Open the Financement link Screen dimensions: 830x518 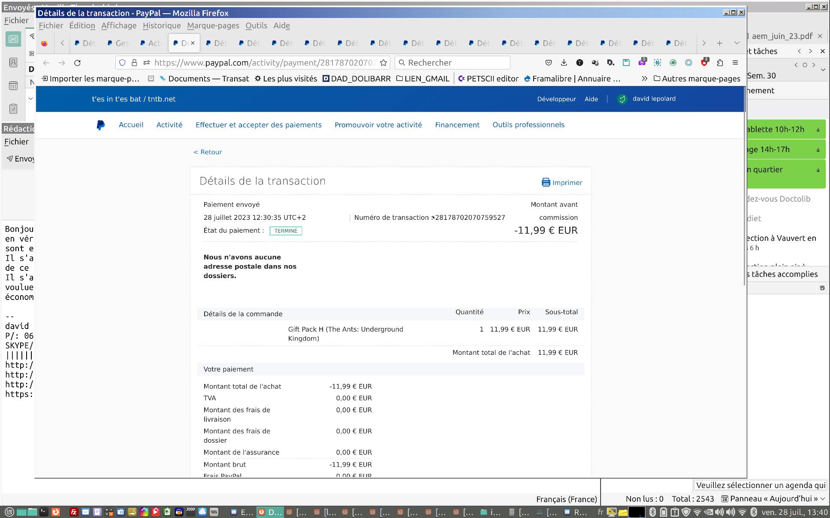[457, 125]
